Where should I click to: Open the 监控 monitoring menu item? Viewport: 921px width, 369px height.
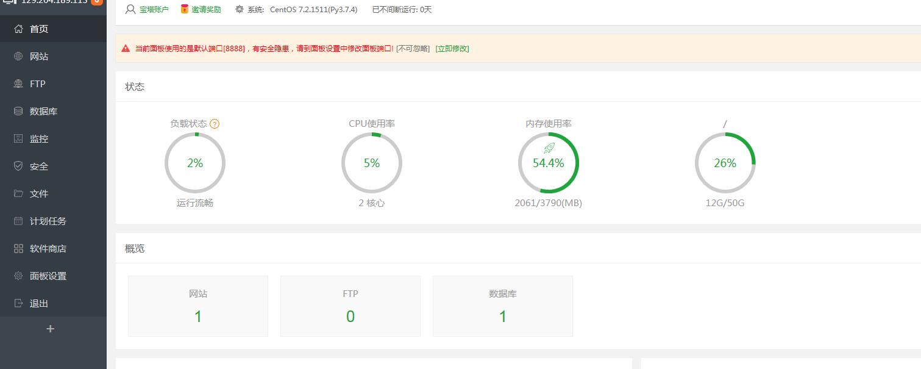pos(39,138)
